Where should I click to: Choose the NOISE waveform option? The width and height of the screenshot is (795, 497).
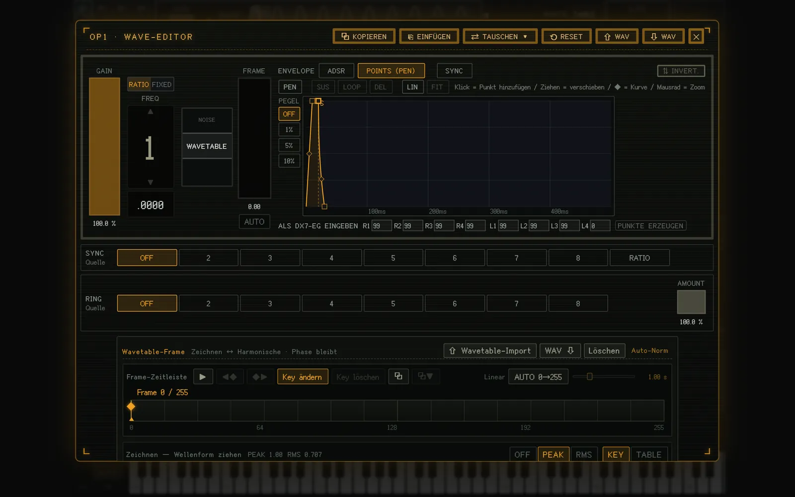click(207, 120)
